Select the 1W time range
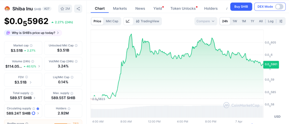Screen dimensions: 289x124 click(235, 21)
